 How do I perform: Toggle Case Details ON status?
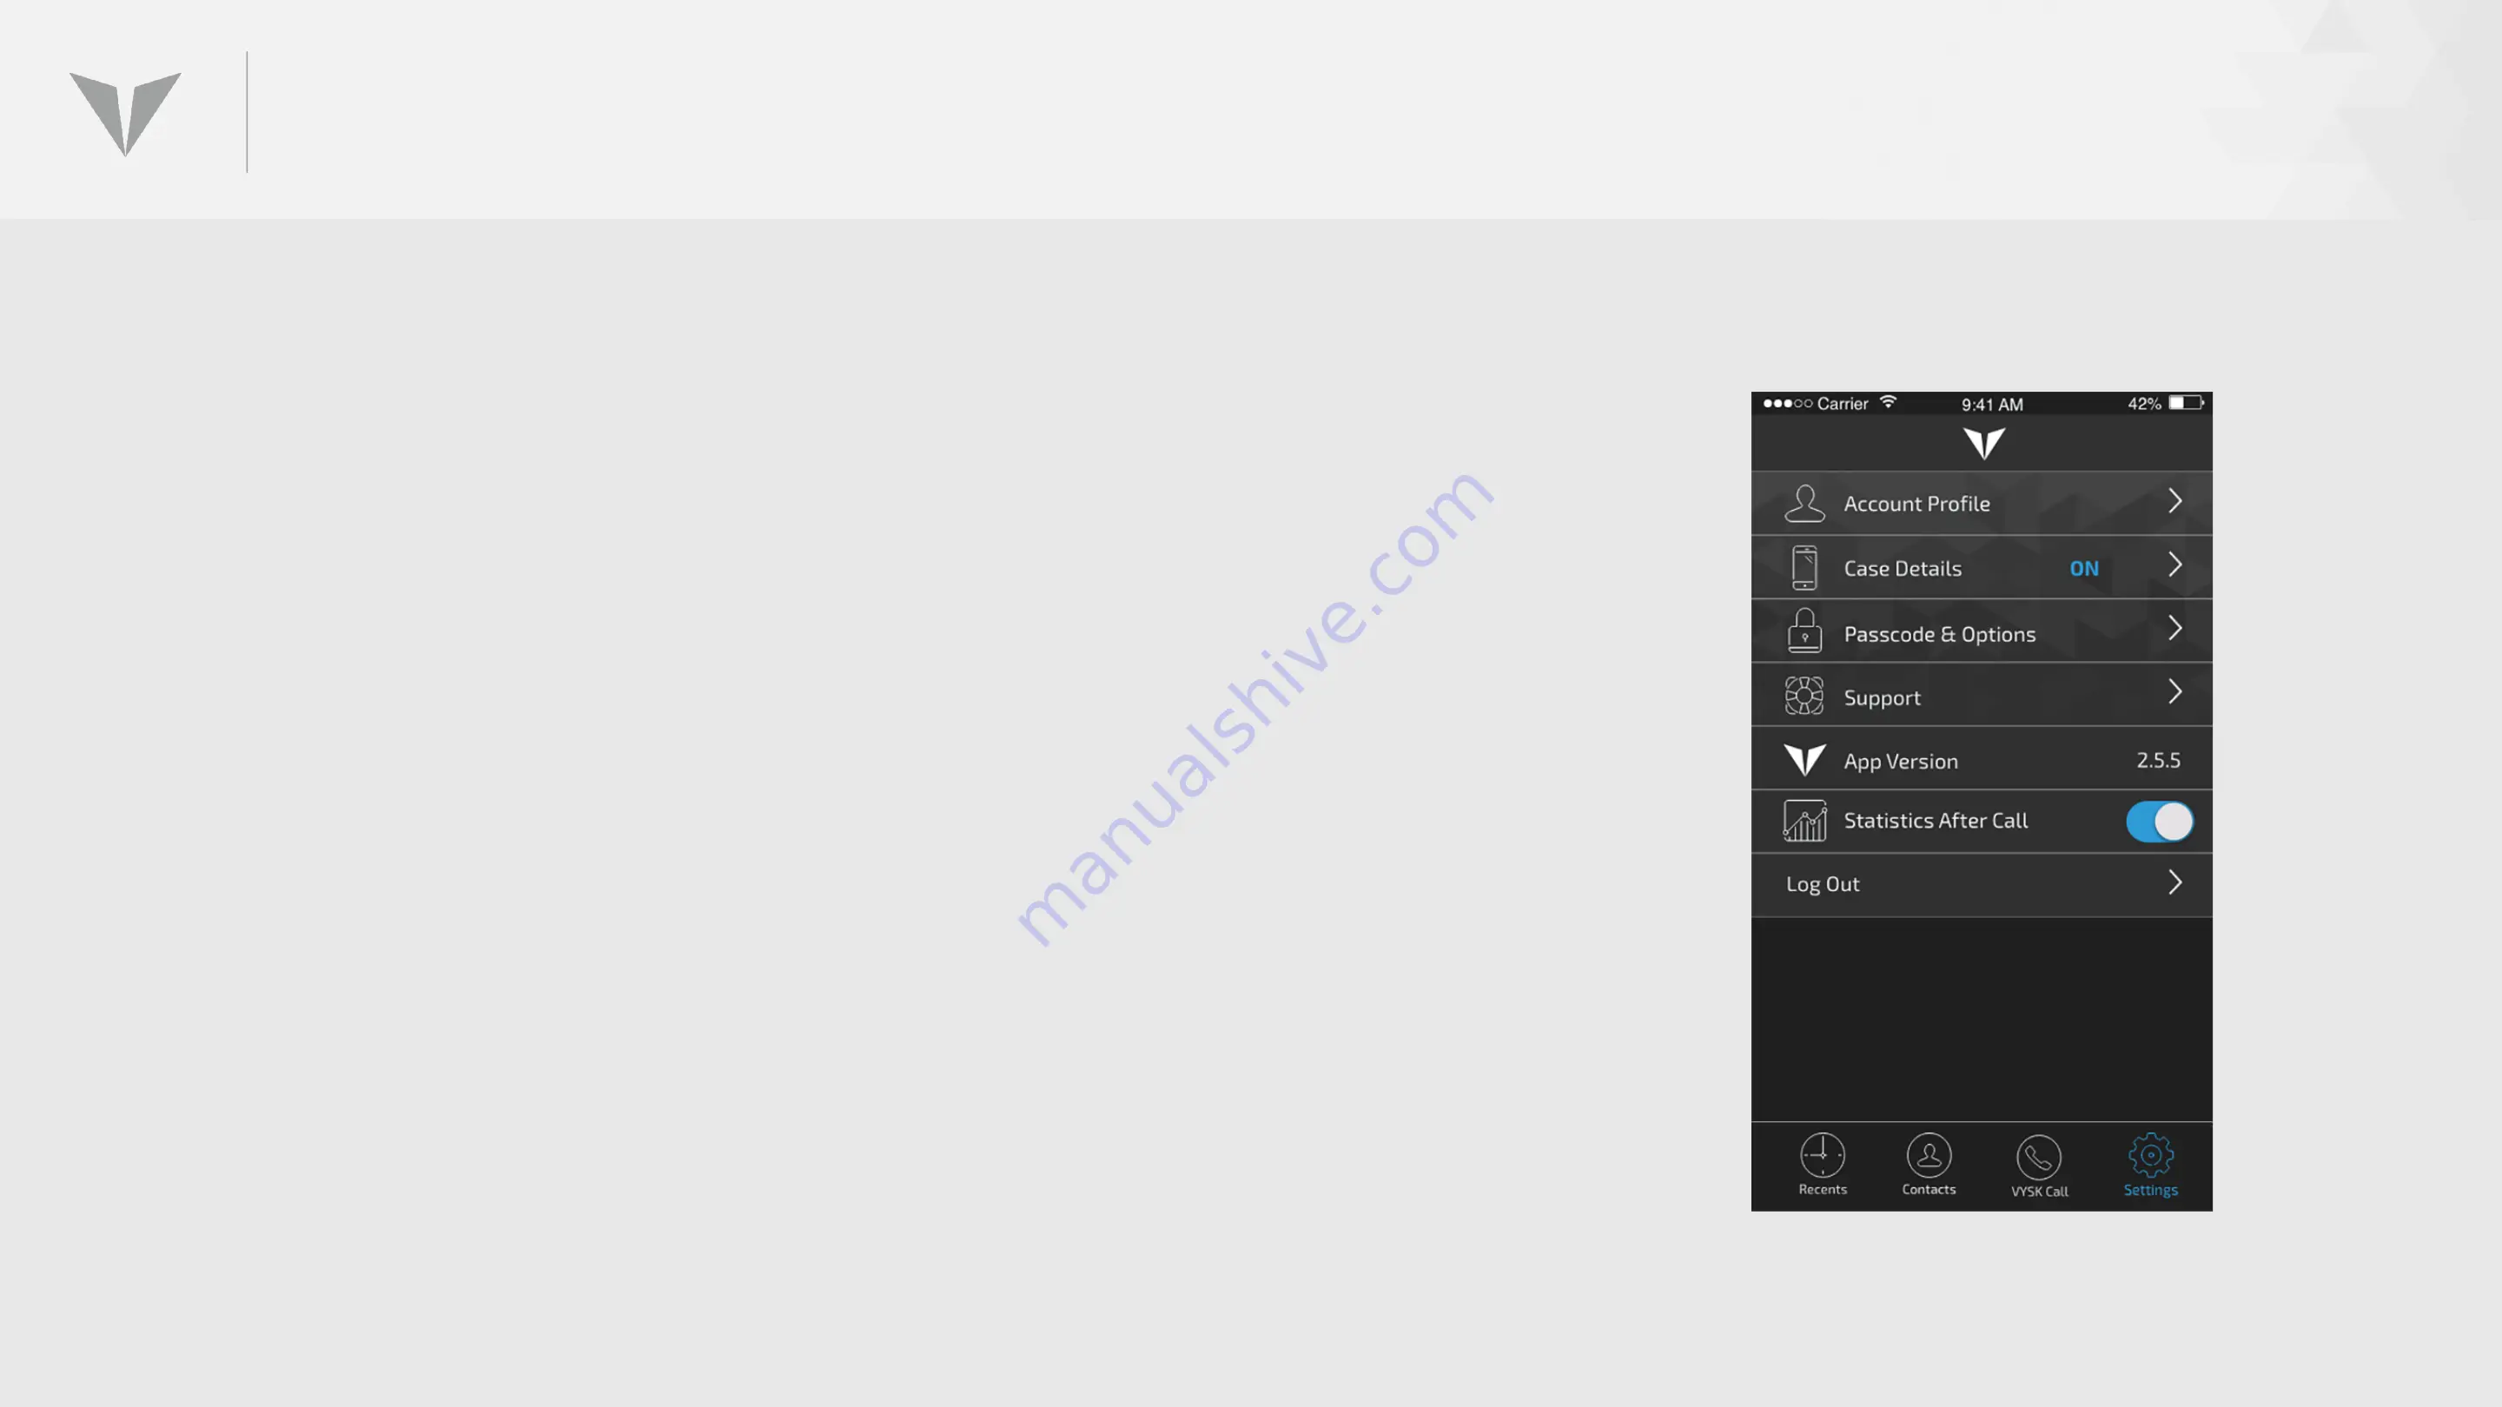pos(2084,567)
